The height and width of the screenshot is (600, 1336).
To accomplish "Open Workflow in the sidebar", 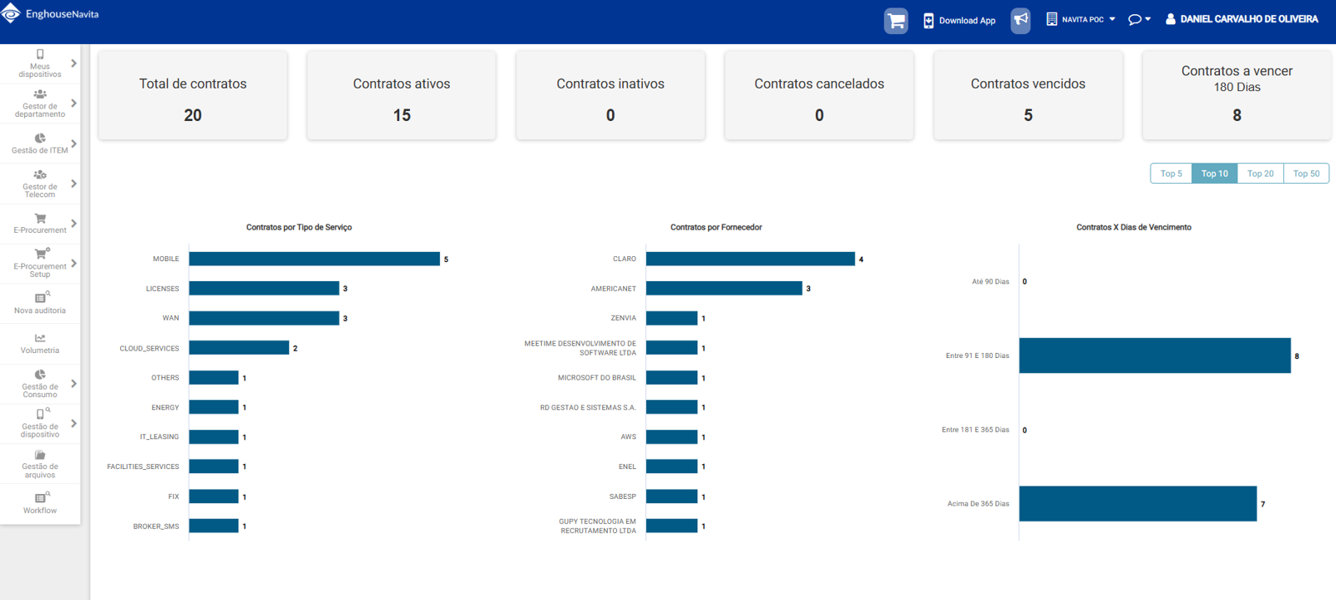I will coord(40,503).
